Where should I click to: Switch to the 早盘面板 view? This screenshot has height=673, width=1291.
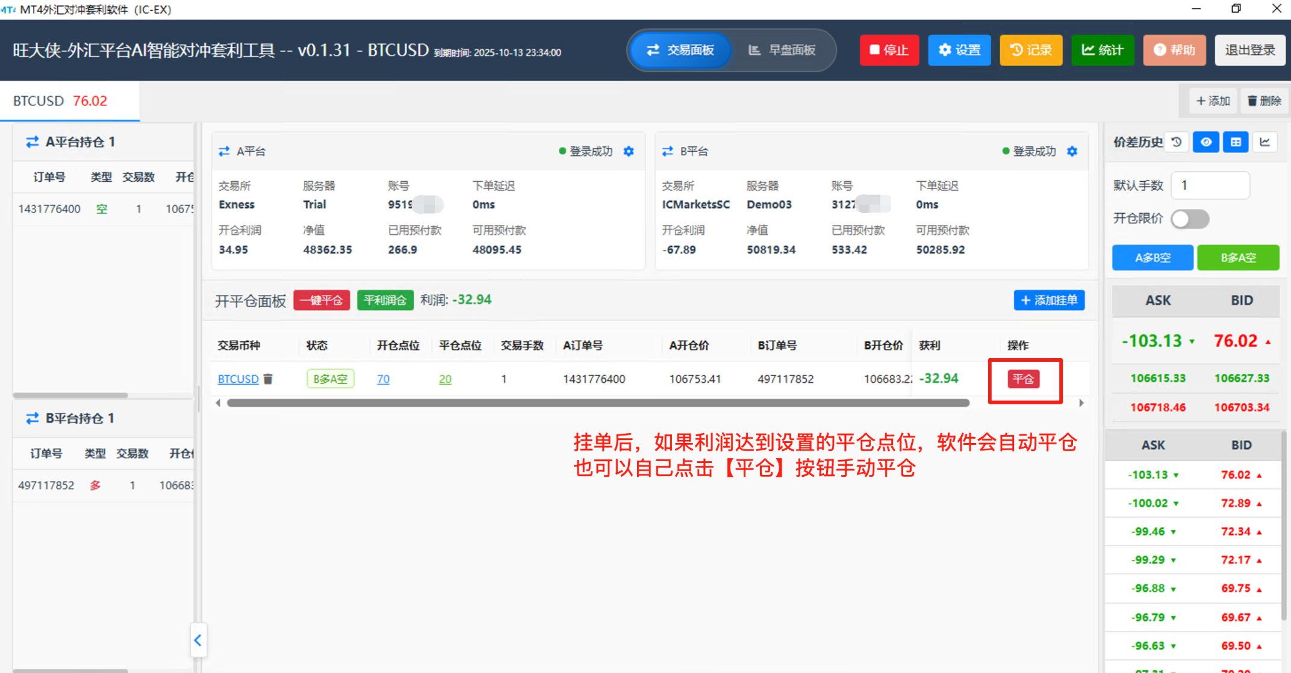(x=782, y=50)
